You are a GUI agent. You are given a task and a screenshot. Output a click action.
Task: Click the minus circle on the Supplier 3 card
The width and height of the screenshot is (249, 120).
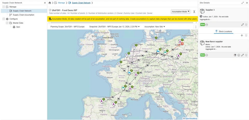[x=207, y=25]
